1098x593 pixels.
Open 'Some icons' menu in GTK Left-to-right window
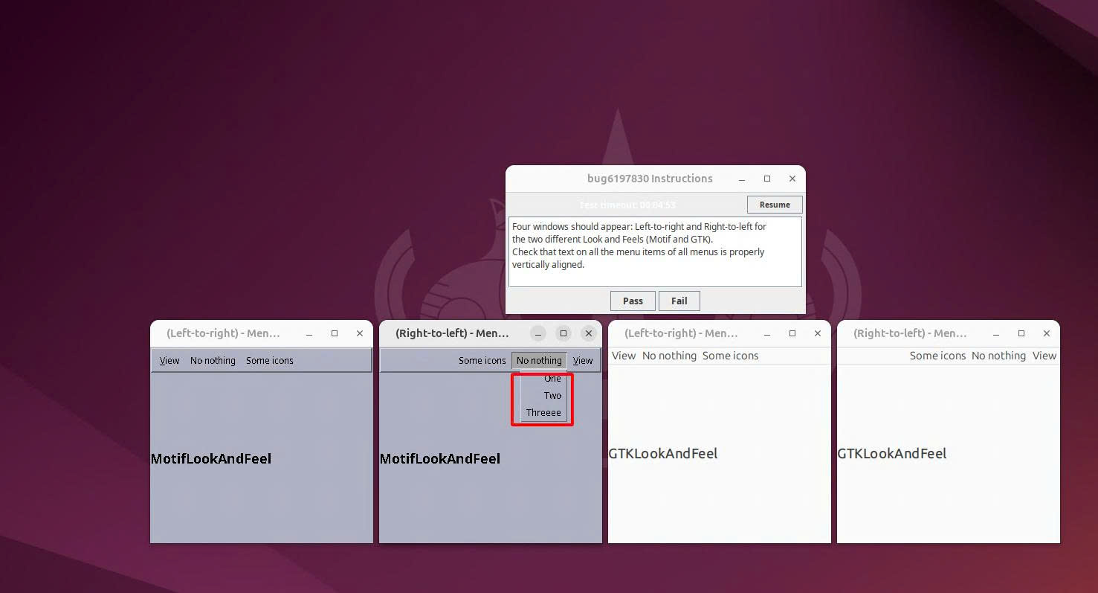coord(730,356)
